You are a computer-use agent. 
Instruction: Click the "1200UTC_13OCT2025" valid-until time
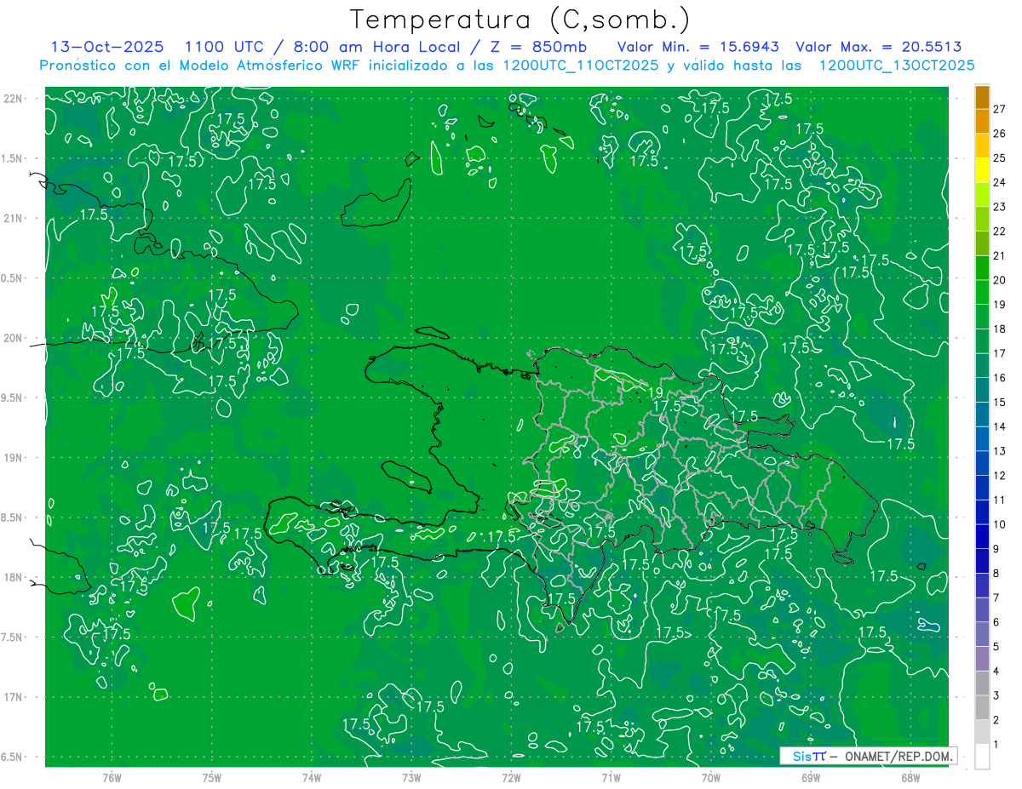[x=896, y=66]
